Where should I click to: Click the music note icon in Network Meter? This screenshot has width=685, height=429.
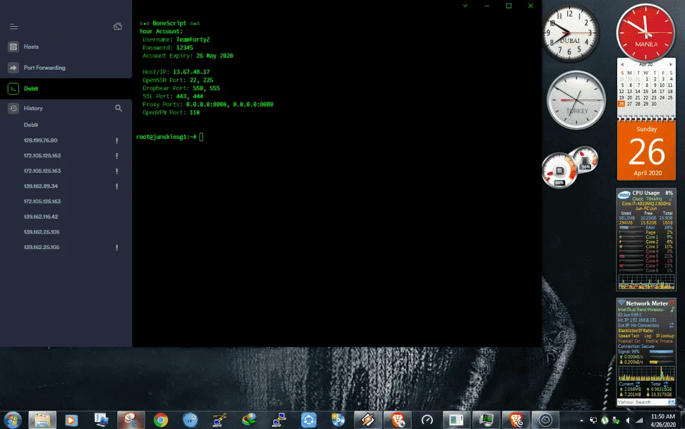(672, 309)
